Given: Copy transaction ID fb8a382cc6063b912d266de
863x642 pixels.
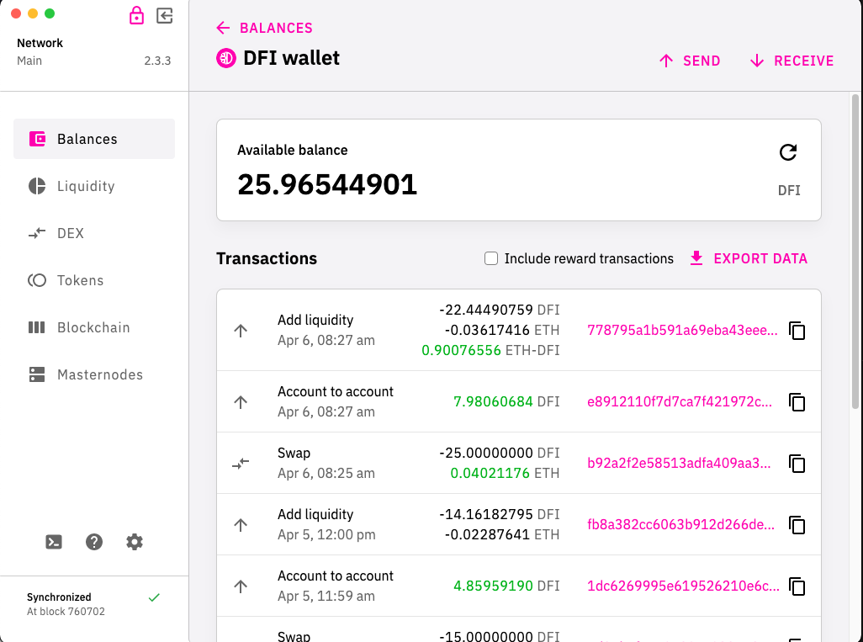Looking at the screenshot, I should click(797, 525).
